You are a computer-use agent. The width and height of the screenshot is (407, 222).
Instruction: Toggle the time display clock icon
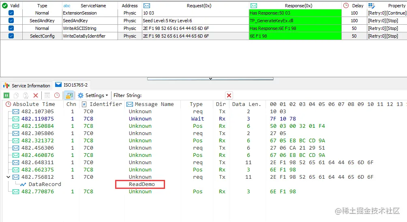point(57,95)
